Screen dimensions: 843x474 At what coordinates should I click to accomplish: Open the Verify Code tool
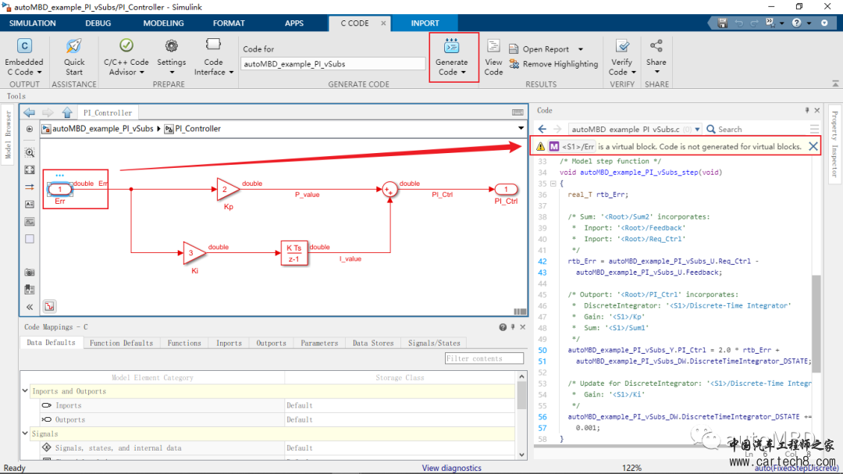click(622, 58)
